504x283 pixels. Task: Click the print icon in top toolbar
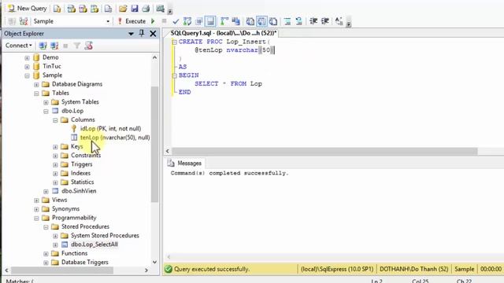tap(146, 9)
